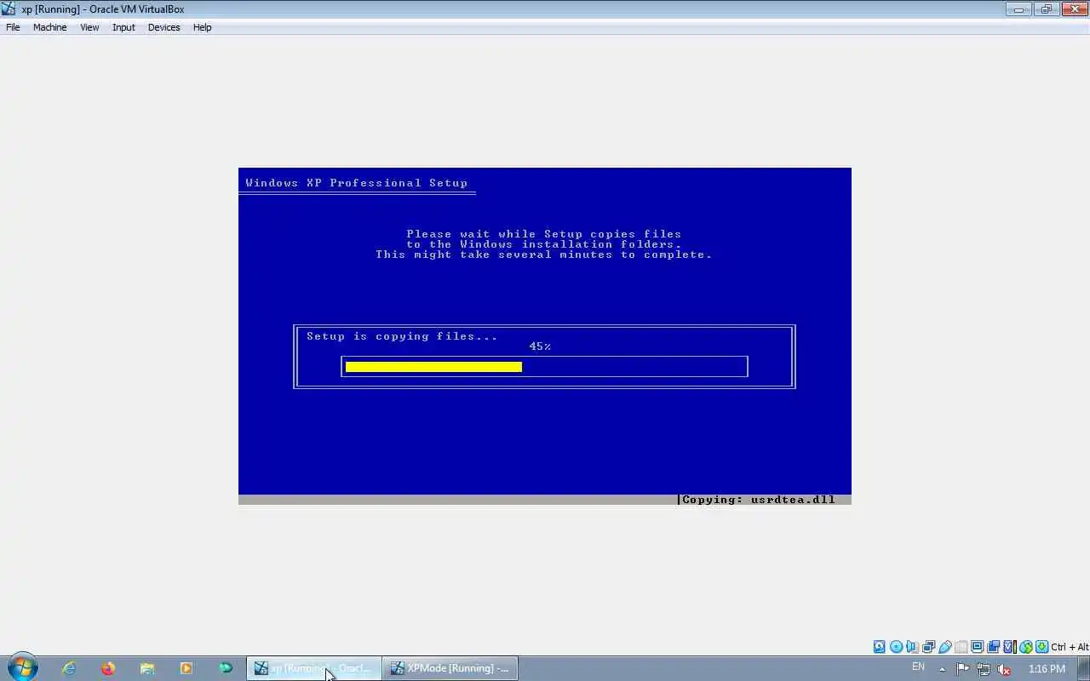Restore down the VirtualBox window
This screenshot has height=681, width=1090.
pos(1046,9)
